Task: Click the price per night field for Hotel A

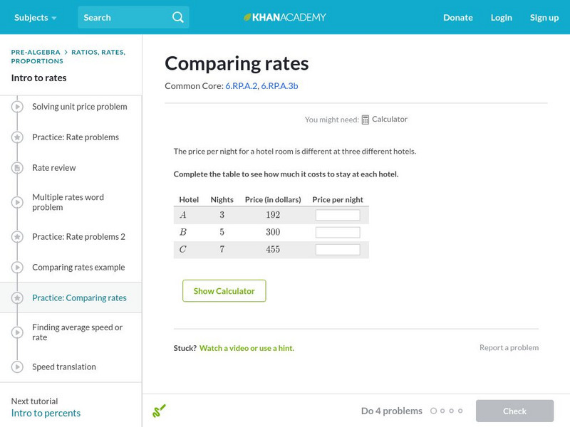Action: 338,215
